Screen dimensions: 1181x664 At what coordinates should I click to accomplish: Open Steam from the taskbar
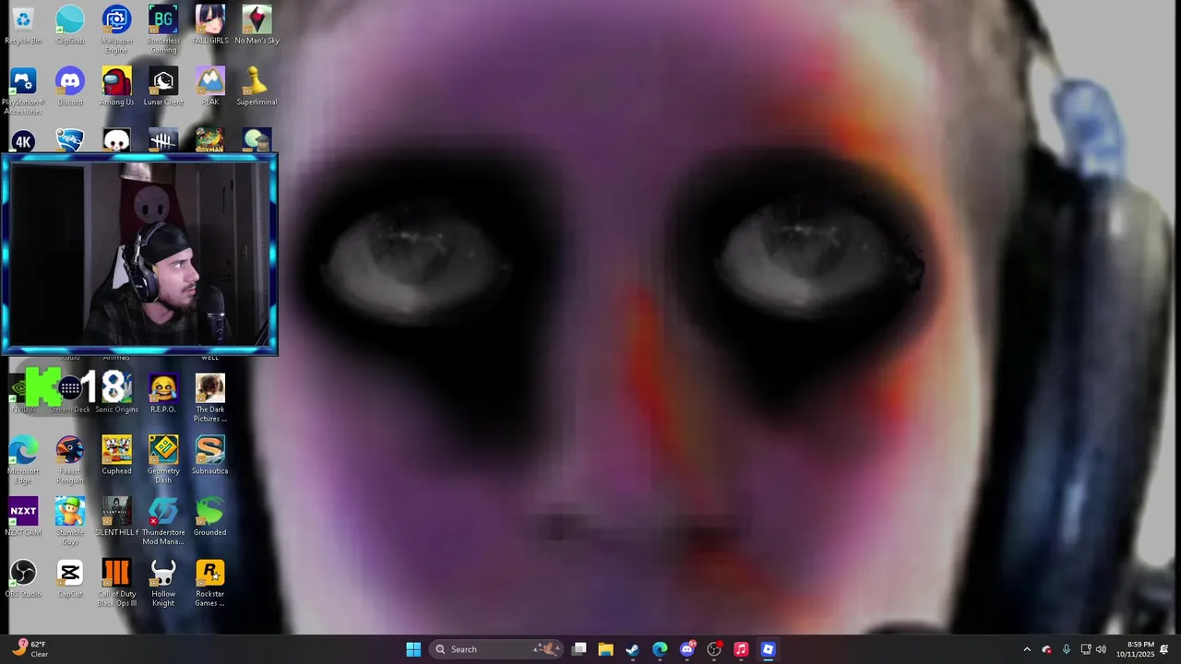[632, 649]
